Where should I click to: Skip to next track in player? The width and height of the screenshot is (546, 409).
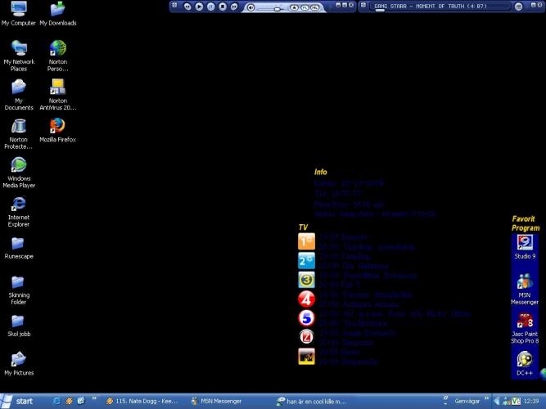pos(234,7)
